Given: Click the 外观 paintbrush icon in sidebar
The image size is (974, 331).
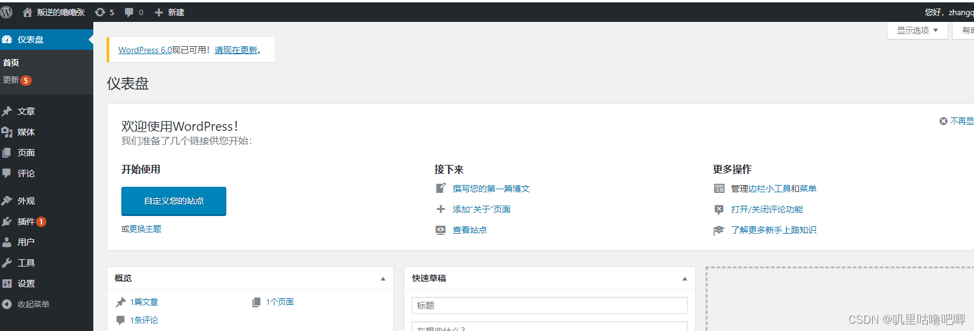Looking at the screenshot, I should tap(7, 201).
